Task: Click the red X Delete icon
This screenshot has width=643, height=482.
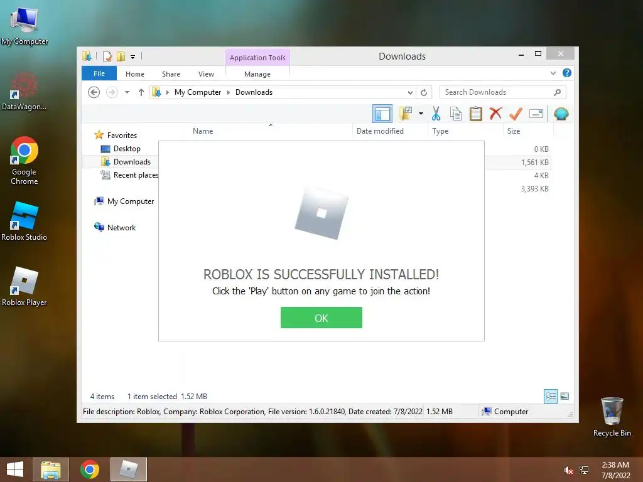Action: pos(495,113)
